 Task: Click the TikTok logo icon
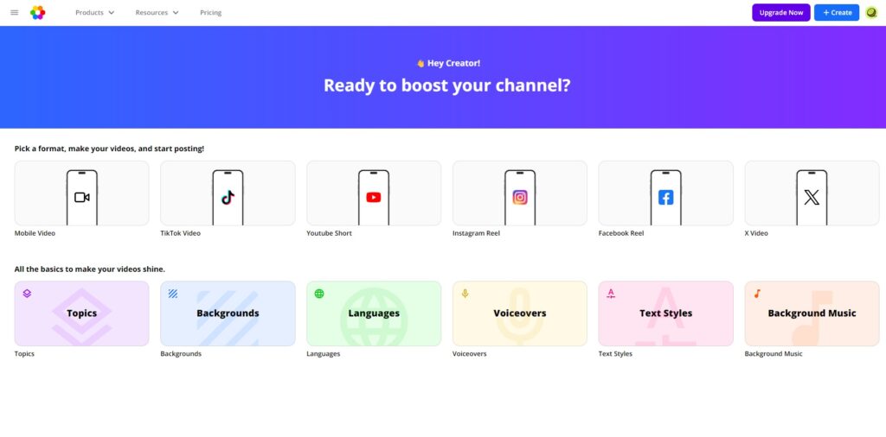pos(228,198)
